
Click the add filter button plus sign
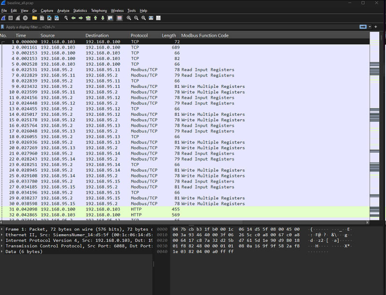click(x=376, y=27)
